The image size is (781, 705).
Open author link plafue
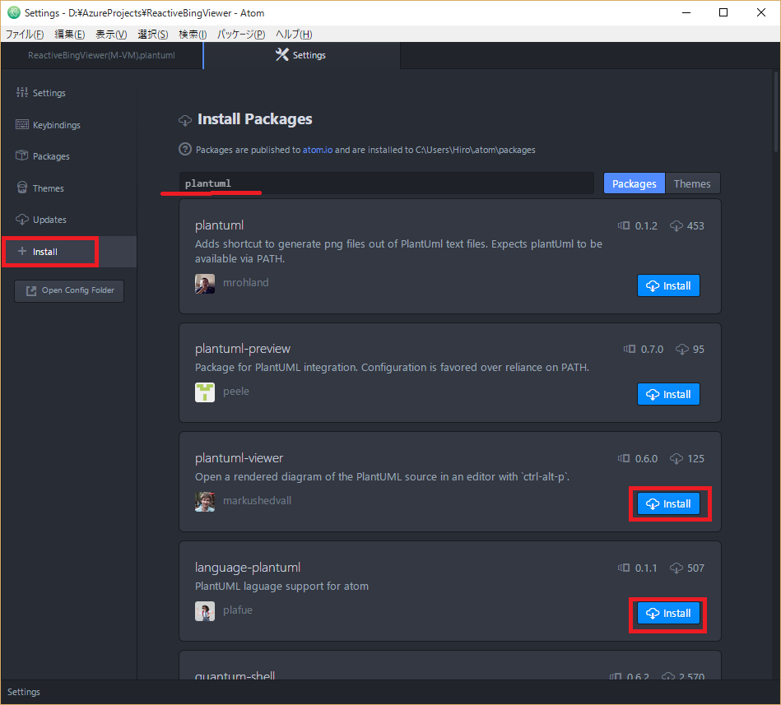238,610
